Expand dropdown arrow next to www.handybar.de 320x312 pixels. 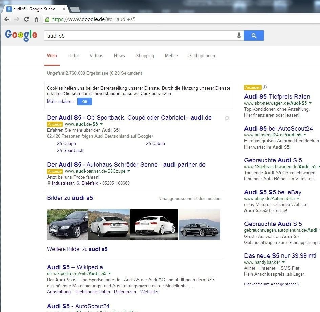coord(283,262)
